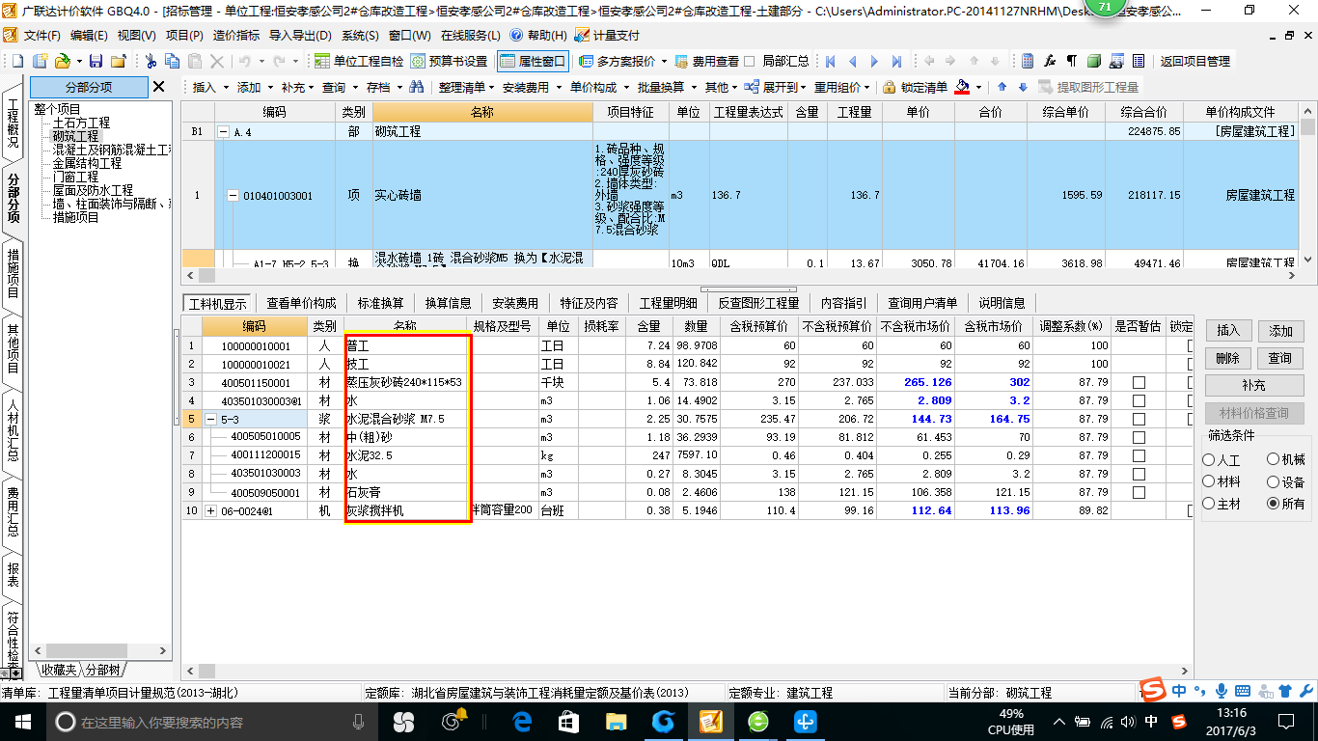Move row down with blue down arrow

pos(1022,87)
